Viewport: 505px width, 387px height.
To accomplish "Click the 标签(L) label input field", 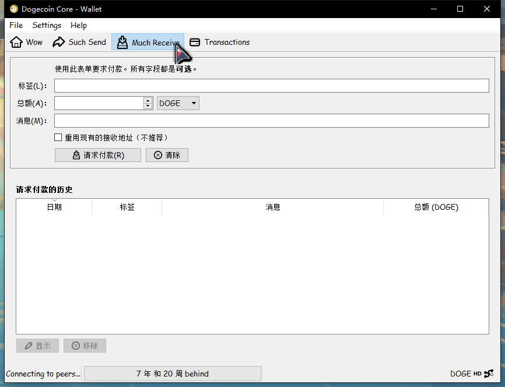I will click(x=272, y=86).
